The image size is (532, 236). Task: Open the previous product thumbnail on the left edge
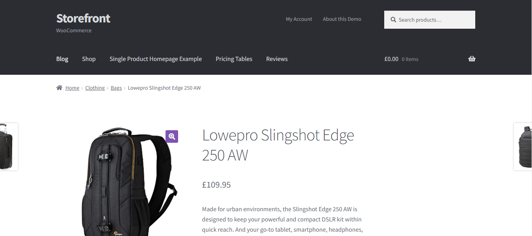pos(9,147)
